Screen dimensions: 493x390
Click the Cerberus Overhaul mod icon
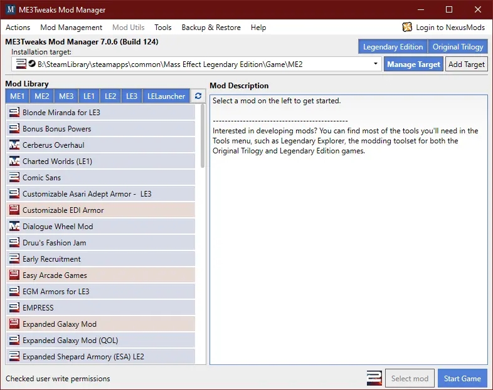click(14, 145)
